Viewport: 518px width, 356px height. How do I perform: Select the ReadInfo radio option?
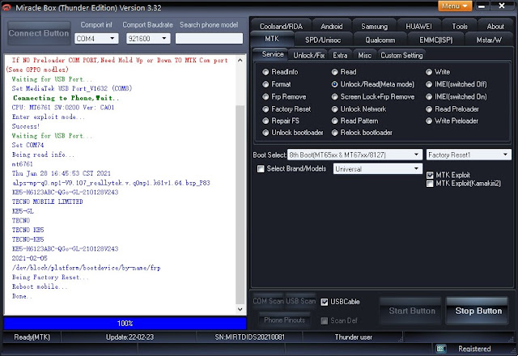point(265,72)
